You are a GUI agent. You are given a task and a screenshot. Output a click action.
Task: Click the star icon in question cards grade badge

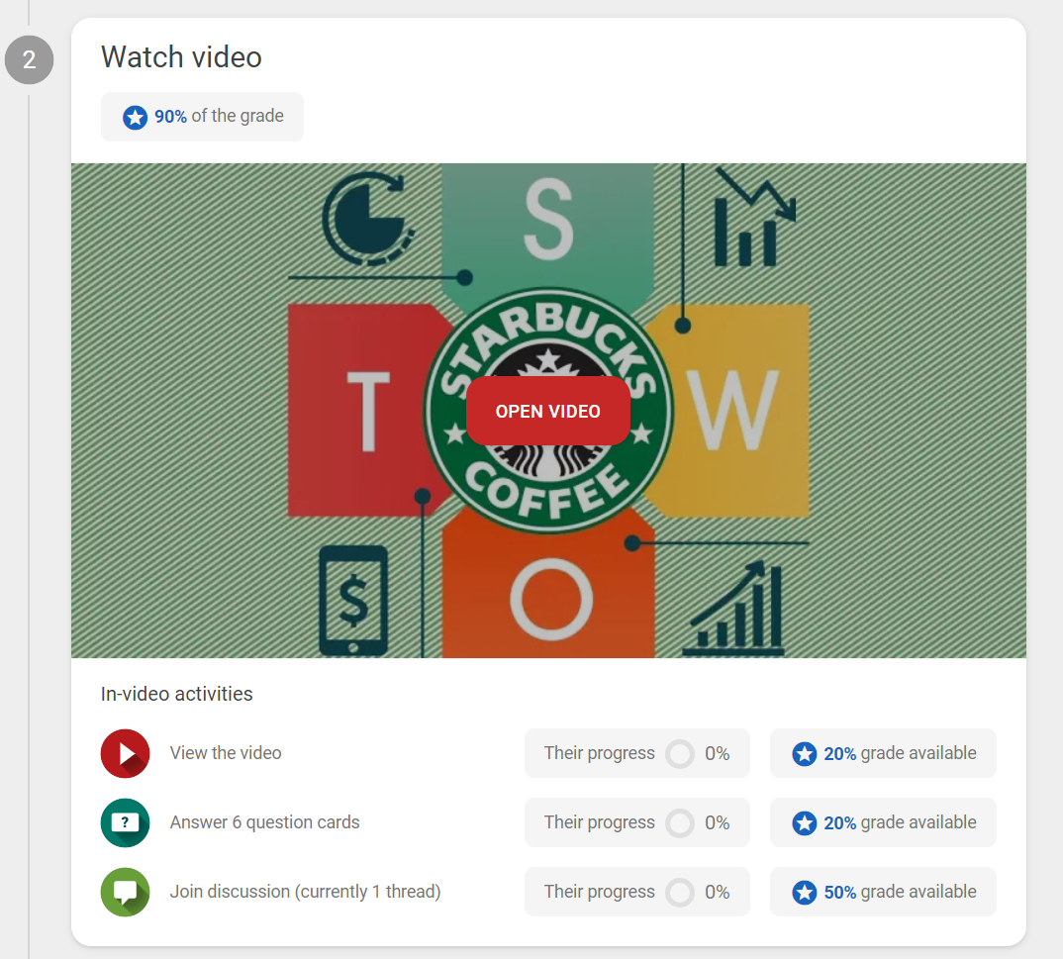pos(805,822)
